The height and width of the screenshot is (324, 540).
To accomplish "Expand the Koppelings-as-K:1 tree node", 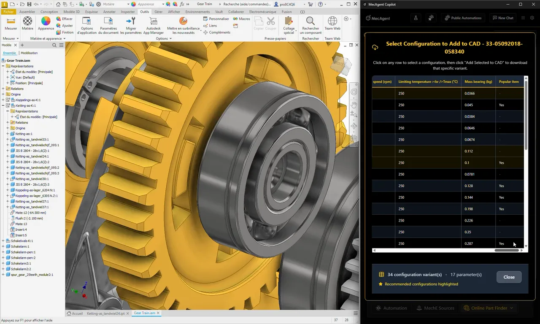I will tap(3, 100).
